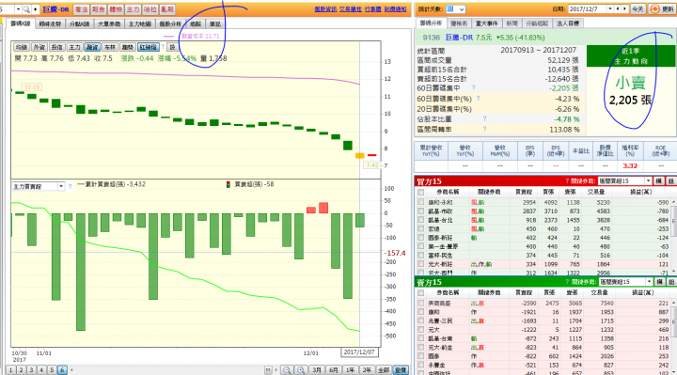677x375 pixels.
Task: Click the small left arrow after page 6 button
Action: click(x=71, y=369)
